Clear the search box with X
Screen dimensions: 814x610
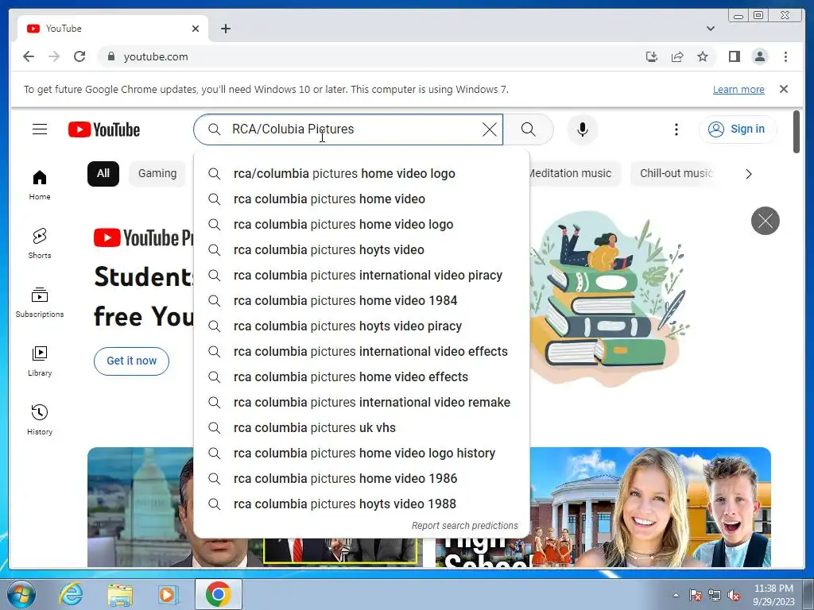click(x=490, y=129)
